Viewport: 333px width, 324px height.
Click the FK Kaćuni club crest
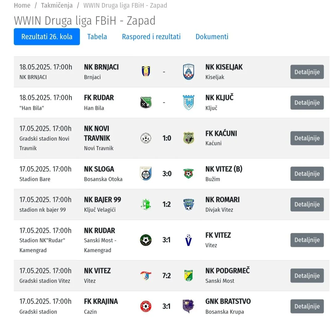coord(189,138)
